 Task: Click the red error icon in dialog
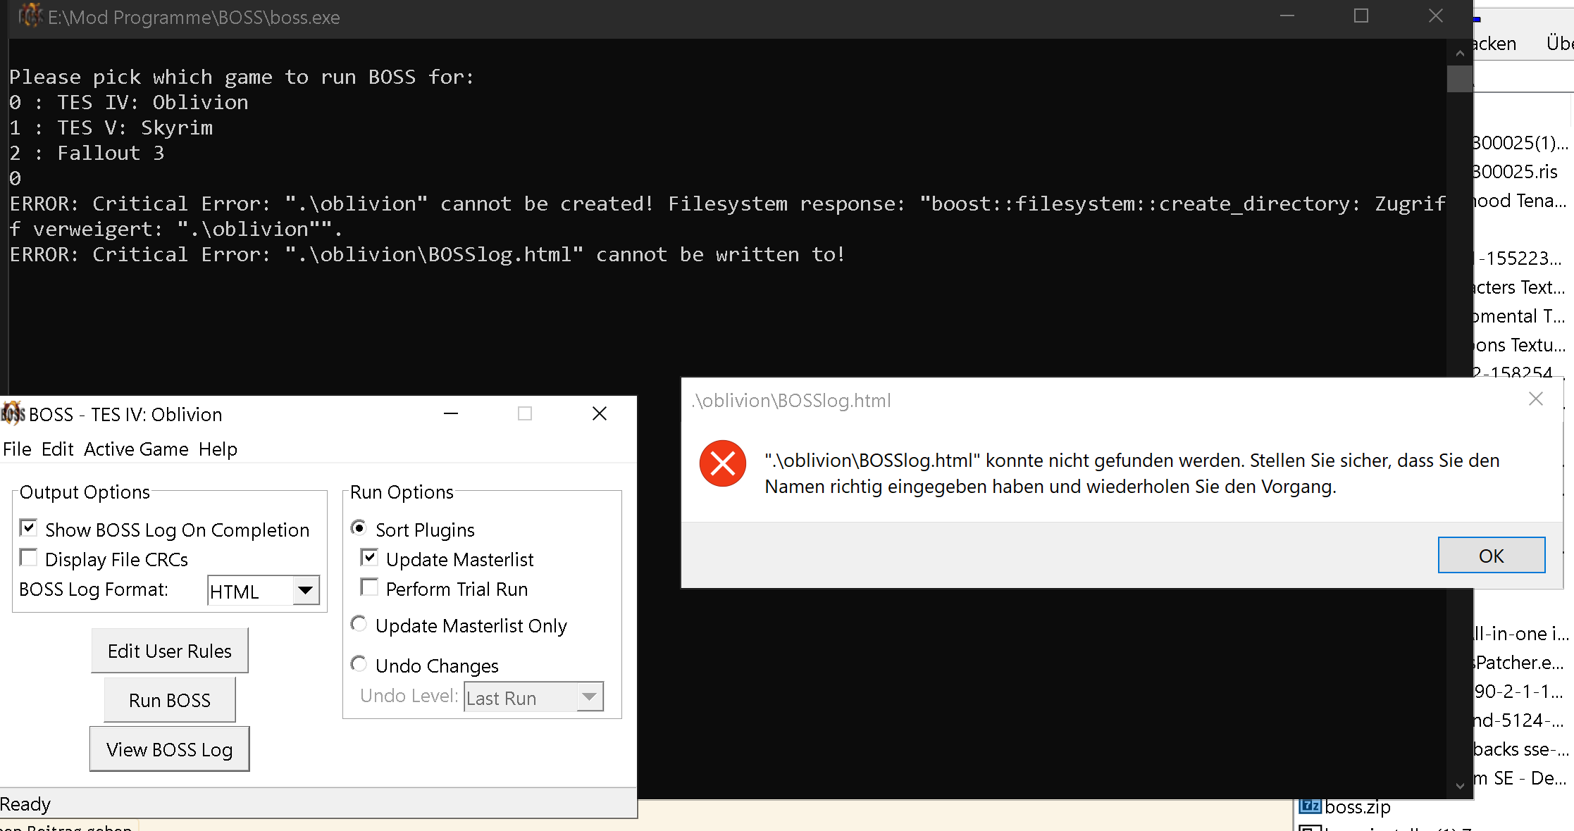pos(722,463)
